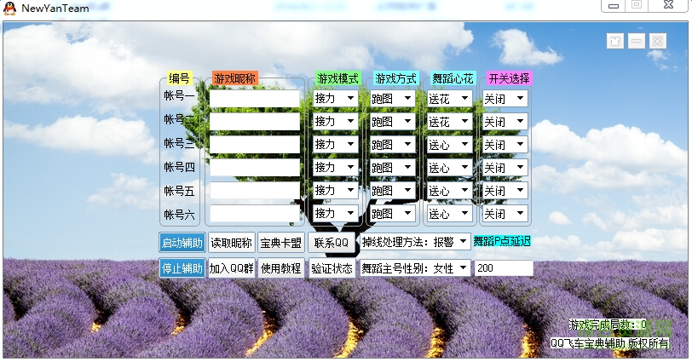Click the 联系QQ button

point(332,243)
